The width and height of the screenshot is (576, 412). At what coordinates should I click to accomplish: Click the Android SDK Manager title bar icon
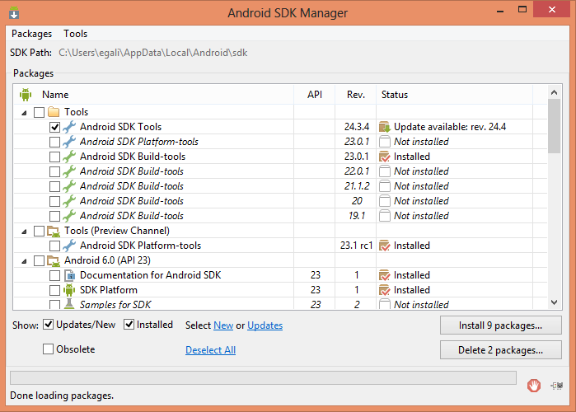tap(14, 13)
